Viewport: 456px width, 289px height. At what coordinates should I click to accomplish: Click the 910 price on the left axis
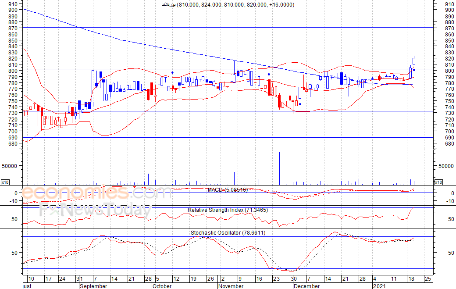coord(14,4)
